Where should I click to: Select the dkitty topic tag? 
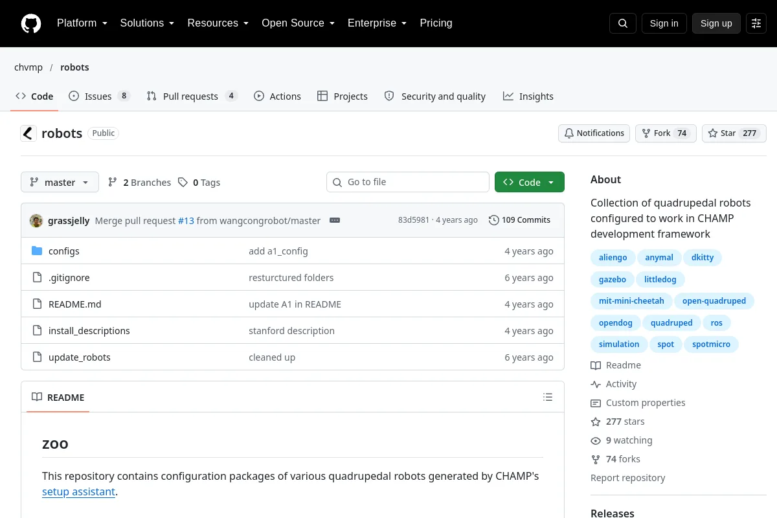click(x=703, y=258)
